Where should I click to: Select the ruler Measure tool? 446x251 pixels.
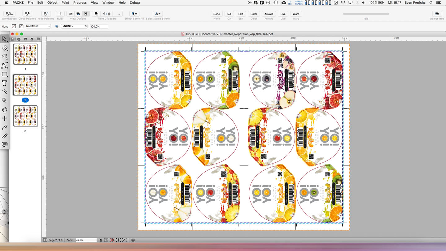5,136
